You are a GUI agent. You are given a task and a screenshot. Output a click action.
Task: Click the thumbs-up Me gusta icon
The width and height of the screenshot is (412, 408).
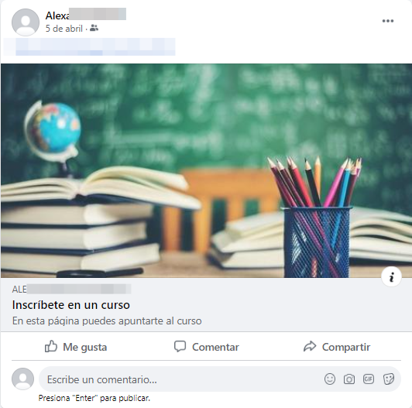50,346
